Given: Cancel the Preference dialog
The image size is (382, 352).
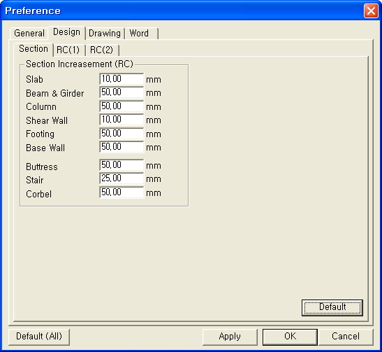Looking at the screenshot, I should coord(346,337).
